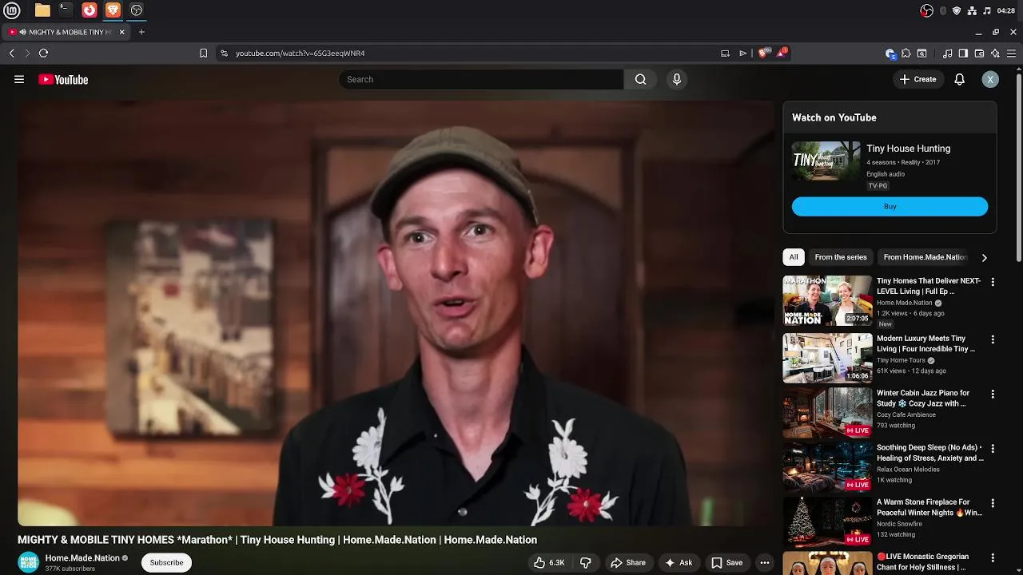1023x575 pixels.
Task: Close the MIGHTY & MOBILE TINY tab
Action: [121, 32]
